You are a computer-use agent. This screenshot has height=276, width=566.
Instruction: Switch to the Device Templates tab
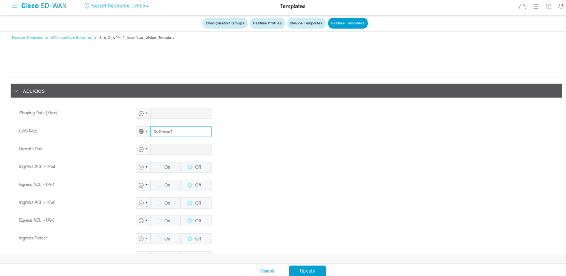[306, 23]
